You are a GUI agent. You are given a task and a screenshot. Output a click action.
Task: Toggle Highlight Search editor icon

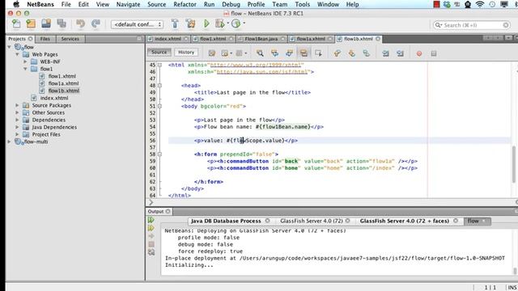[304, 53]
